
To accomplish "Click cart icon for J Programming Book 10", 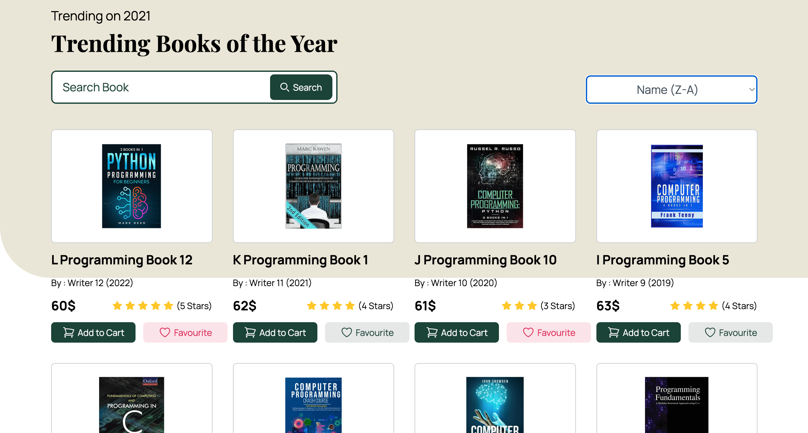I will (x=432, y=332).
